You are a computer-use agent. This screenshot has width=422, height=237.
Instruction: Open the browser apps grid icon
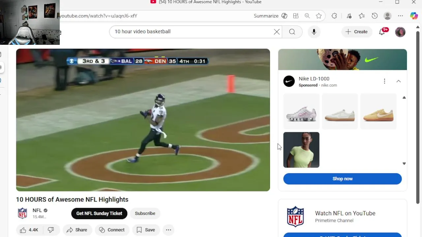tap(296, 16)
